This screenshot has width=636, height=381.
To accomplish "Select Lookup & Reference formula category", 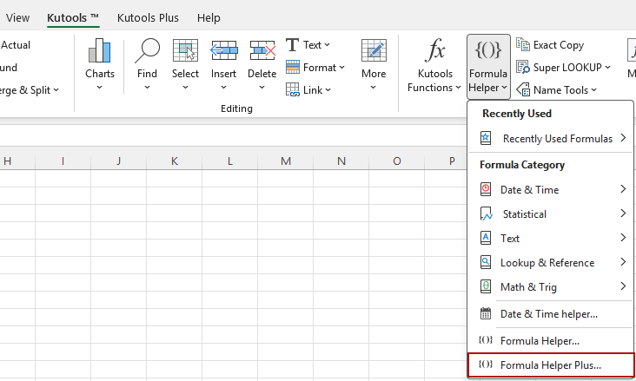I will (550, 262).
